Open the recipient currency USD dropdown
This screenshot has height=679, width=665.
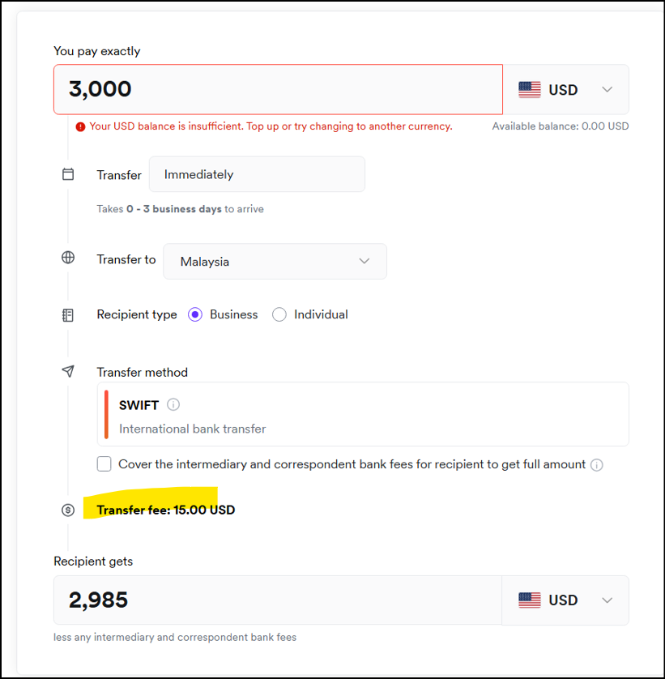click(x=565, y=600)
